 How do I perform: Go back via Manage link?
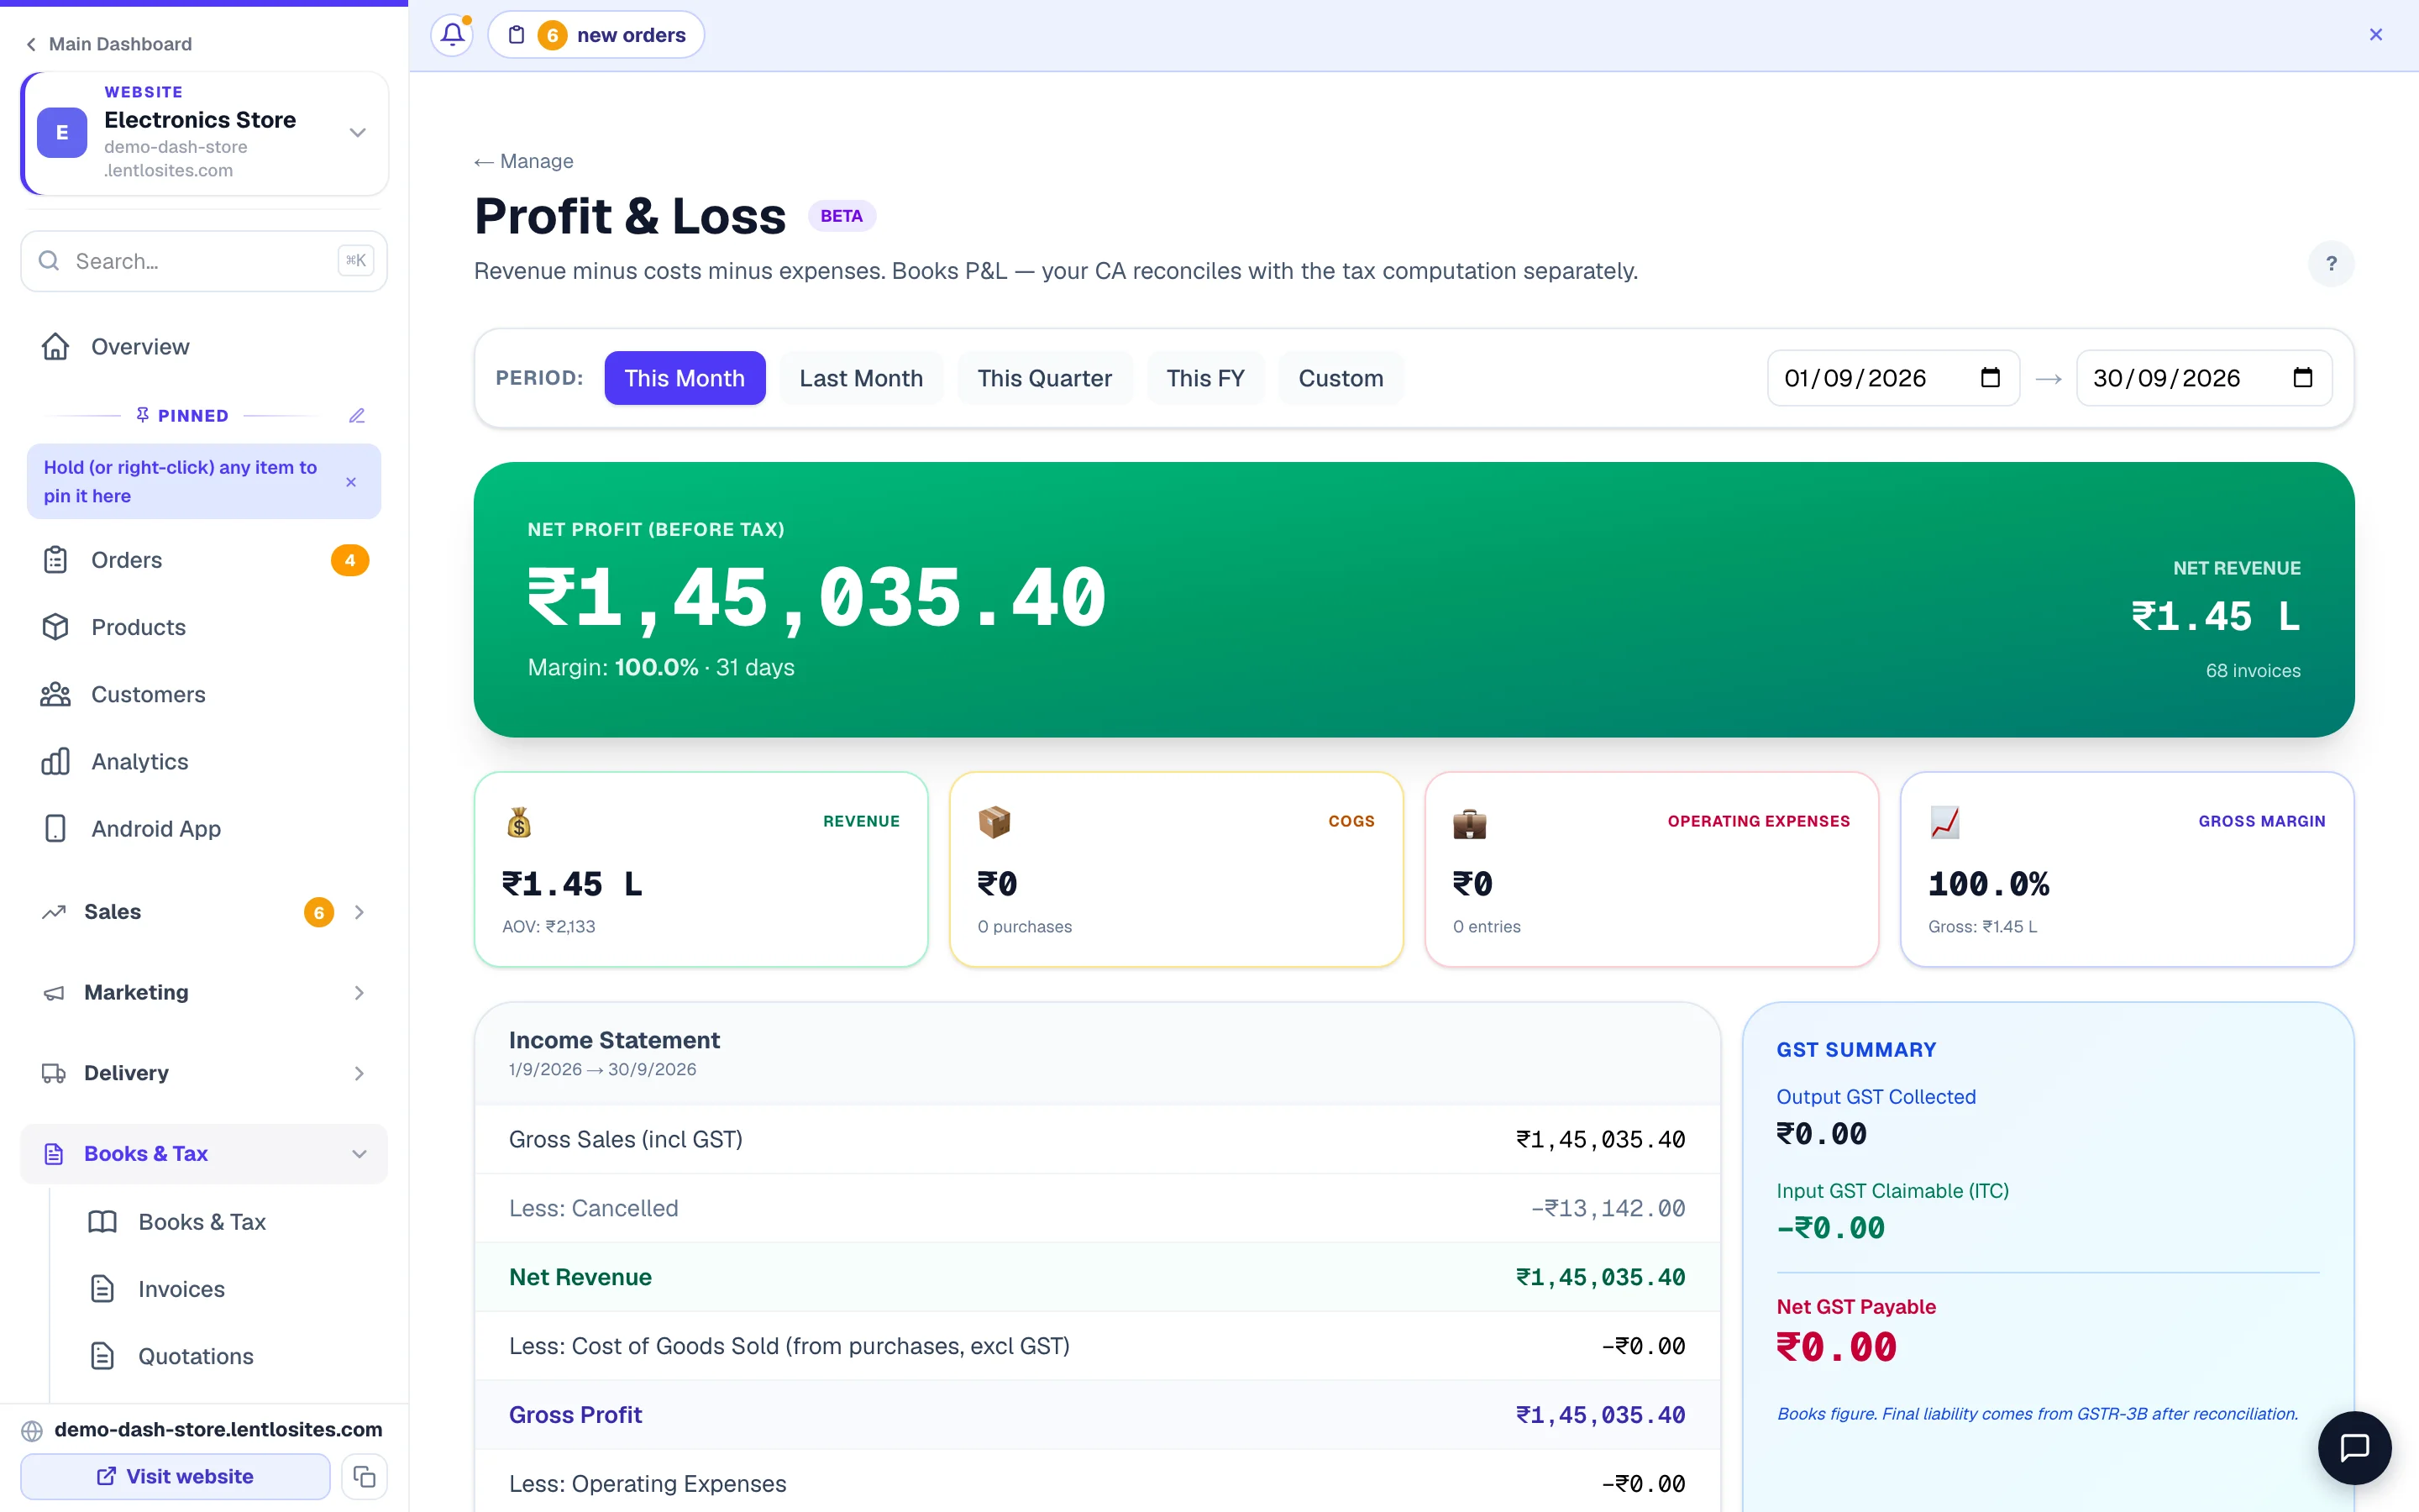click(524, 161)
